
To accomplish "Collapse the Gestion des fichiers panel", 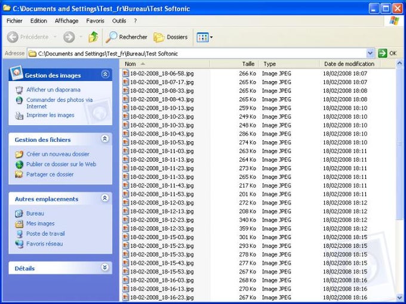I will (105, 139).
